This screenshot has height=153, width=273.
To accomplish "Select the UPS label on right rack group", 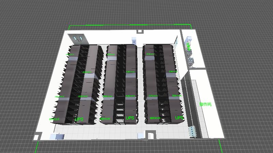I will click(x=179, y=118).
